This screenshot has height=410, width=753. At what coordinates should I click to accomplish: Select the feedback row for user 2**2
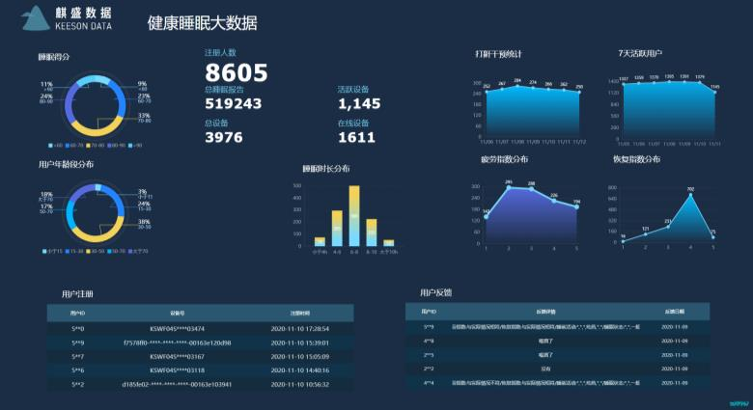557,369
